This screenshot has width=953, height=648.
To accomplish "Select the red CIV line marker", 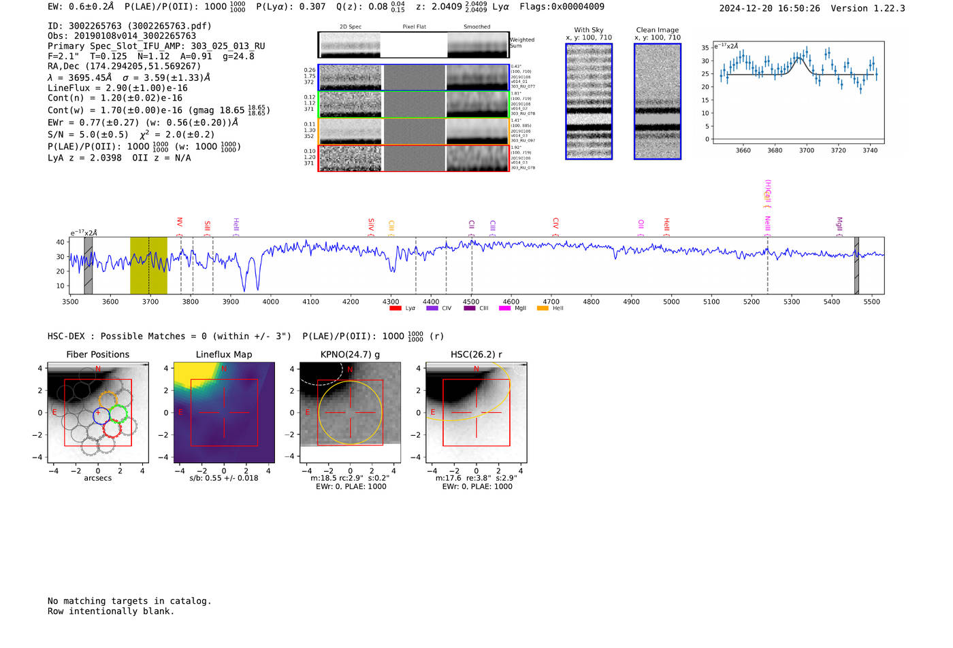I will point(555,227).
